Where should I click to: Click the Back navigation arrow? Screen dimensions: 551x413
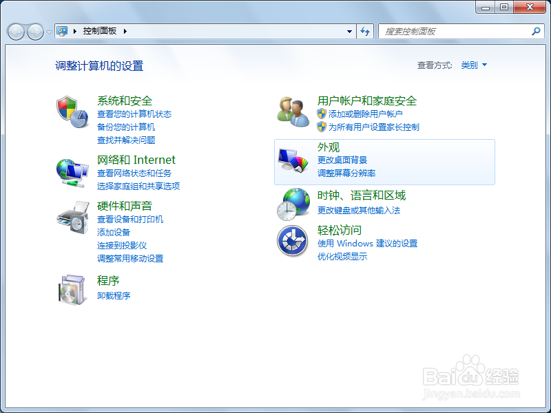pos(16,32)
